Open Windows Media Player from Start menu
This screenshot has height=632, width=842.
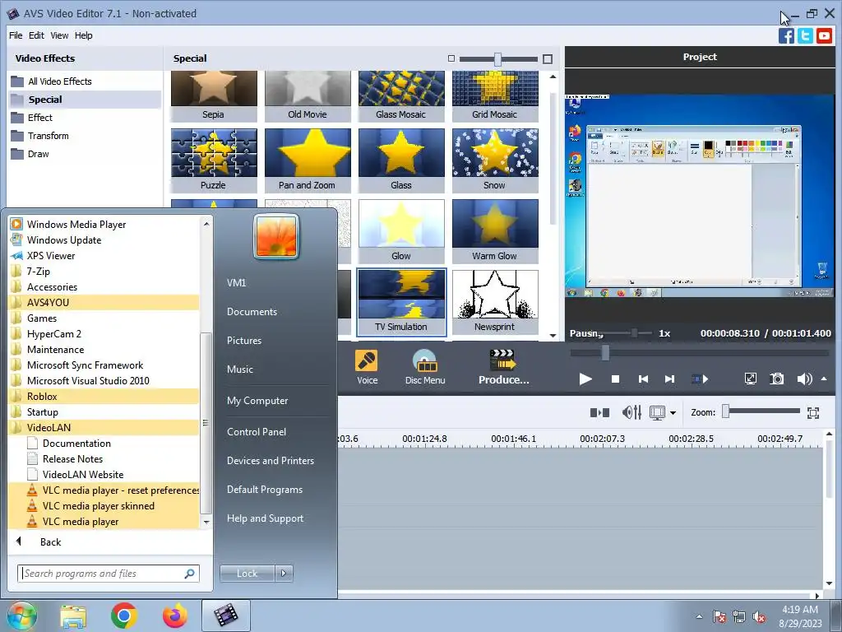tap(104, 224)
